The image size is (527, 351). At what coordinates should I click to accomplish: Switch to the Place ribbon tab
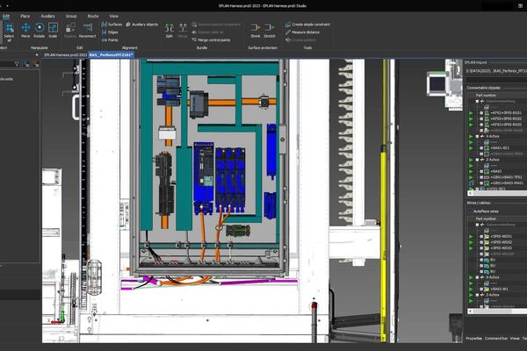pyautogui.click(x=25, y=16)
